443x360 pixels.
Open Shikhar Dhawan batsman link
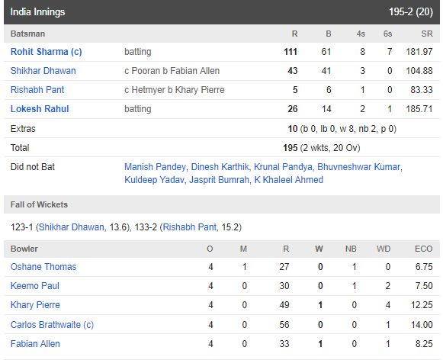43,71
